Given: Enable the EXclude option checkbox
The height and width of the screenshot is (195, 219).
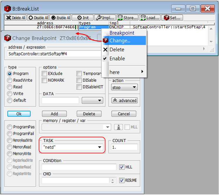Looking at the screenshot, I should 44,74.
